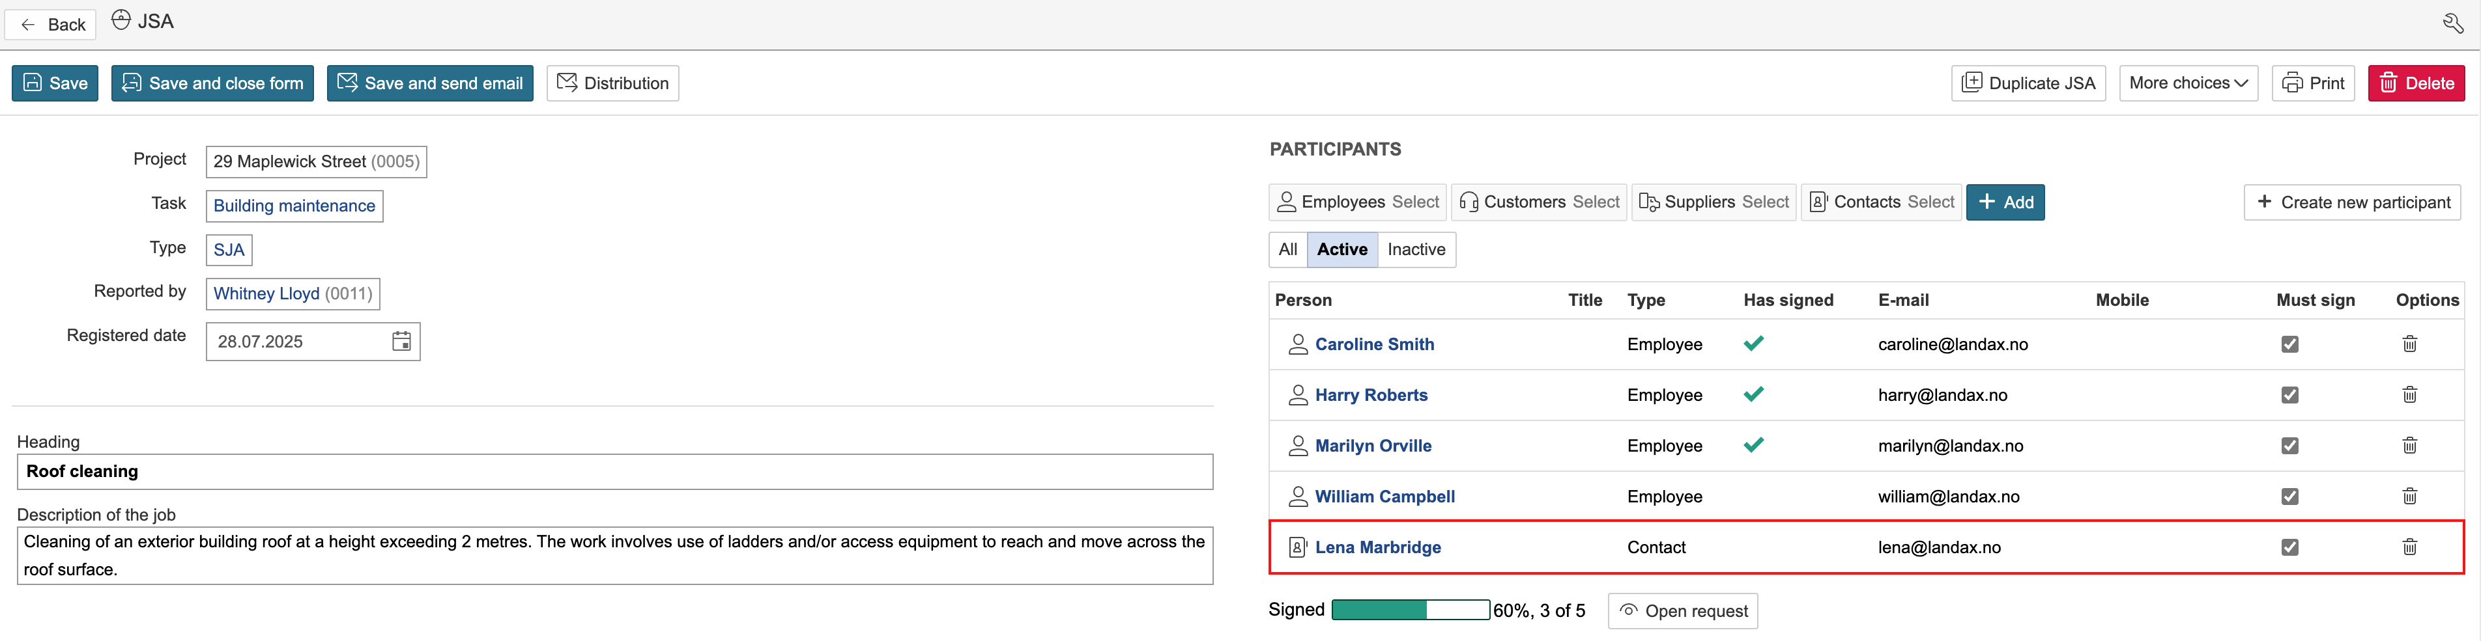Toggle Must sign checkbox for Marilyn Orville
Screen dimensions: 2481x641
[x=2289, y=446]
